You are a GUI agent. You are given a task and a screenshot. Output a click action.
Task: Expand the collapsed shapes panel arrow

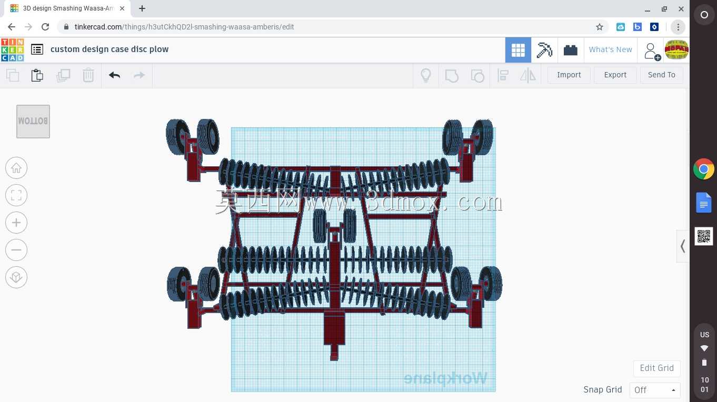point(683,246)
